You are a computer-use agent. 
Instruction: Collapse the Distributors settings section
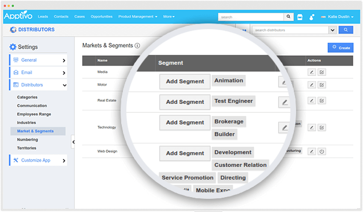(38, 85)
